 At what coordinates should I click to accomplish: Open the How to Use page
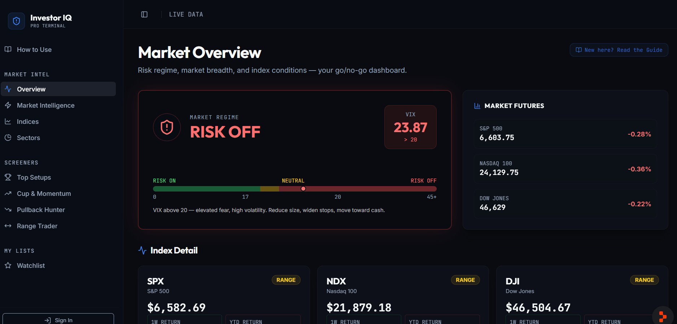click(x=34, y=50)
